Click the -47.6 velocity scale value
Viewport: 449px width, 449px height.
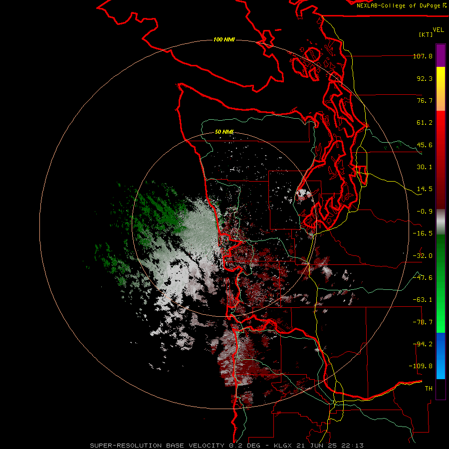(423, 278)
